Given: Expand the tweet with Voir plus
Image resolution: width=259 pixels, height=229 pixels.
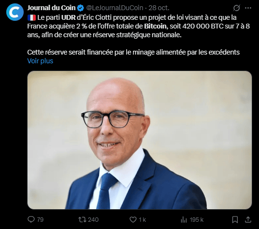Looking at the screenshot, I should (40, 61).
